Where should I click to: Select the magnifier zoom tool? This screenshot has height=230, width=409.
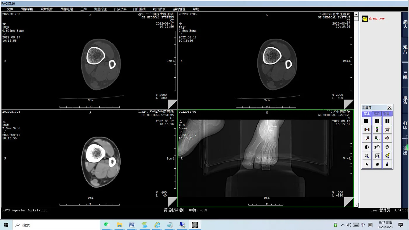point(366,156)
